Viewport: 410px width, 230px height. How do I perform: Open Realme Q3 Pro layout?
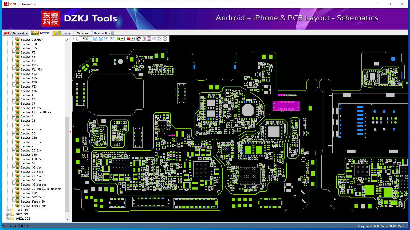(31, 142)
